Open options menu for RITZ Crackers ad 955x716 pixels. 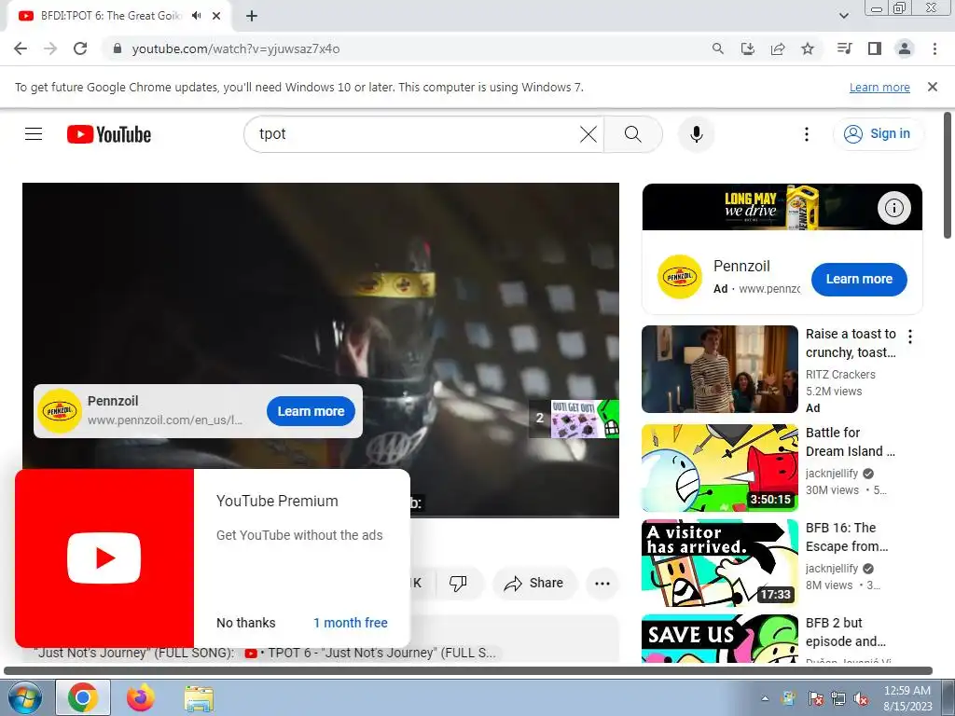tap(910, 336)
